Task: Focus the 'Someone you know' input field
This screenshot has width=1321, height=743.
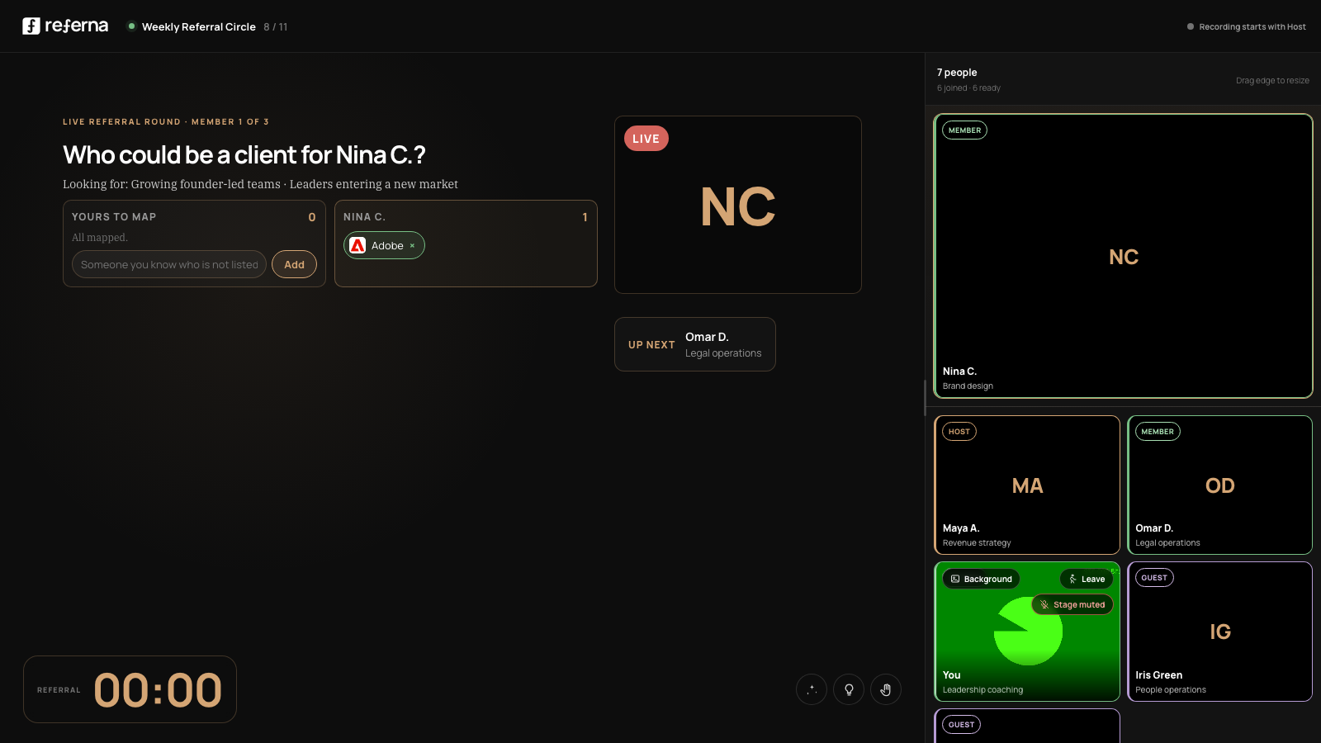Action: click(x=169, y=264)
